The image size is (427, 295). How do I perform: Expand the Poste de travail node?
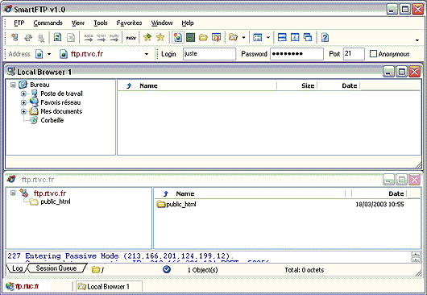tap(23, 93)
